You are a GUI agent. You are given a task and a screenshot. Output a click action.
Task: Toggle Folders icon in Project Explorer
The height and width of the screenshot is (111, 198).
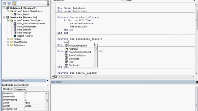tap(15, 3)
